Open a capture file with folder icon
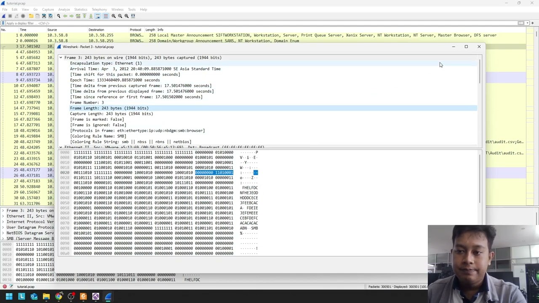The height and width of the screenshot is (303, 539). click(31, 16)
